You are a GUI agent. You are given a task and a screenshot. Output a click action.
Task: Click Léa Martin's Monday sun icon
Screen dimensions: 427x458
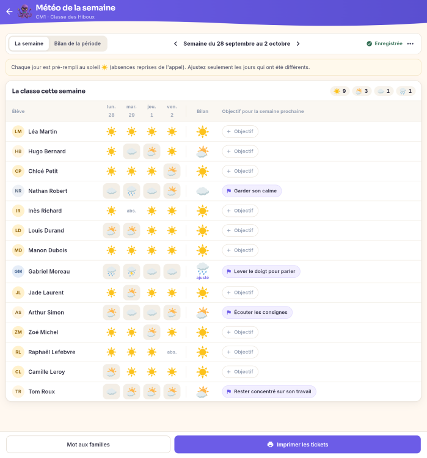click(111, 131)
